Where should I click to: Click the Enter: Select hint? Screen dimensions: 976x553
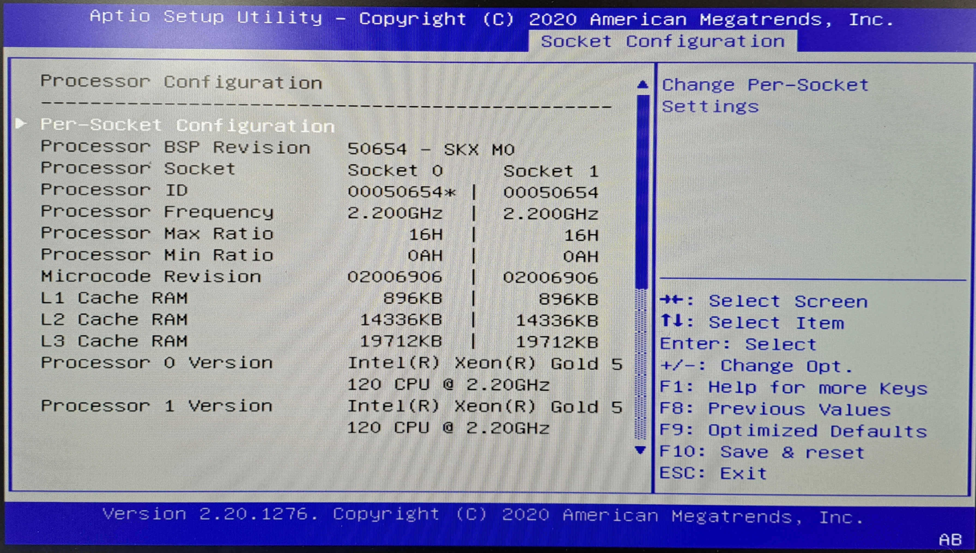[x=738, y=344]
